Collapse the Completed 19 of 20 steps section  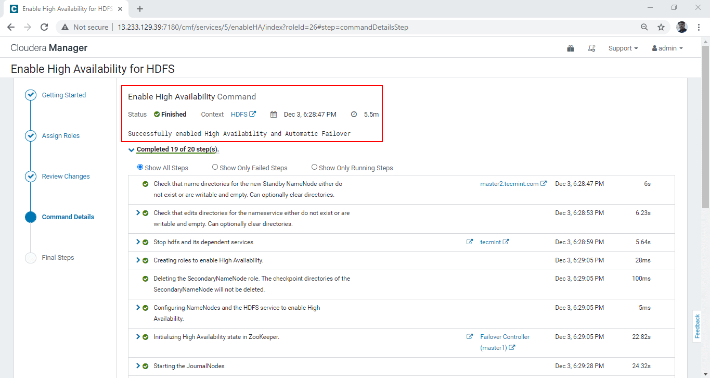pyautogui.click(x=132, y=150)
